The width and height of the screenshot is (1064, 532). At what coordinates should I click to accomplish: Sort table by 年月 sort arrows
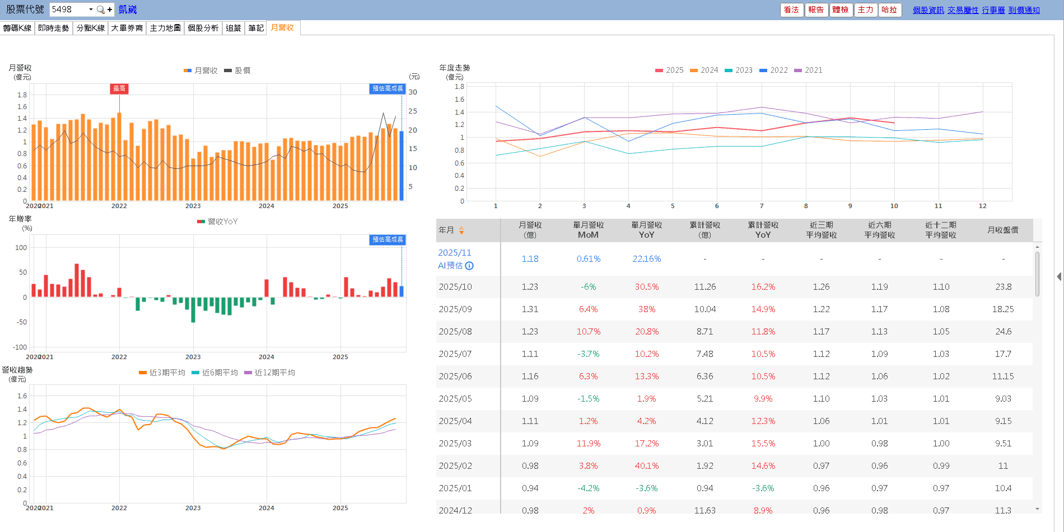[x=461, y=230]
